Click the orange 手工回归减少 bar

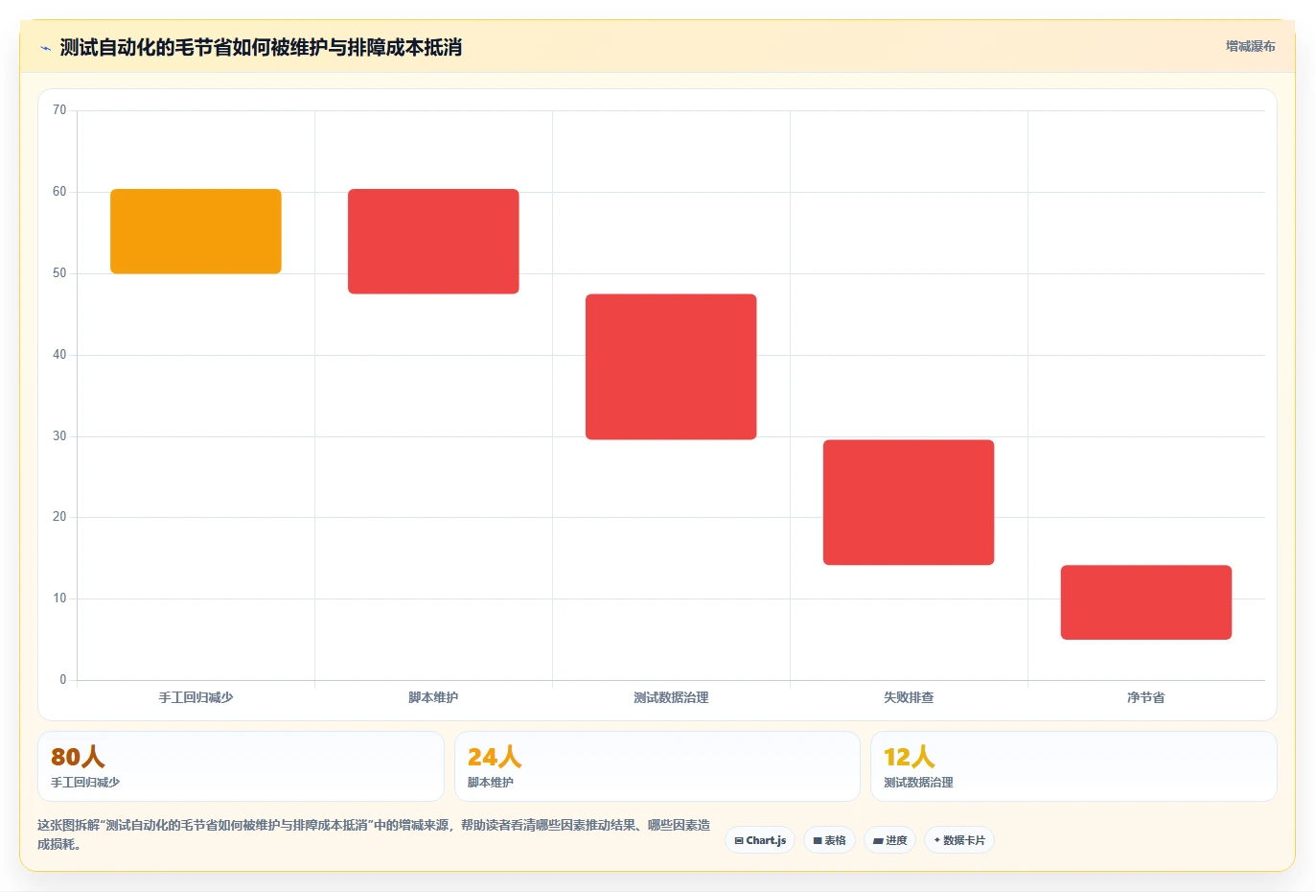click(x=196, y=231)
